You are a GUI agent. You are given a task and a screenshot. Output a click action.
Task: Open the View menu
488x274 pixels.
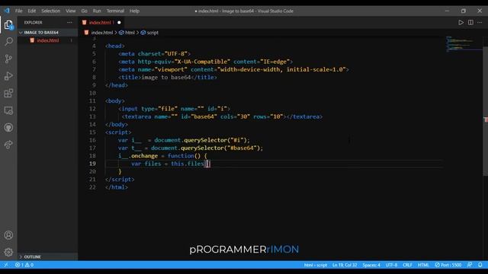pos(71,11)
